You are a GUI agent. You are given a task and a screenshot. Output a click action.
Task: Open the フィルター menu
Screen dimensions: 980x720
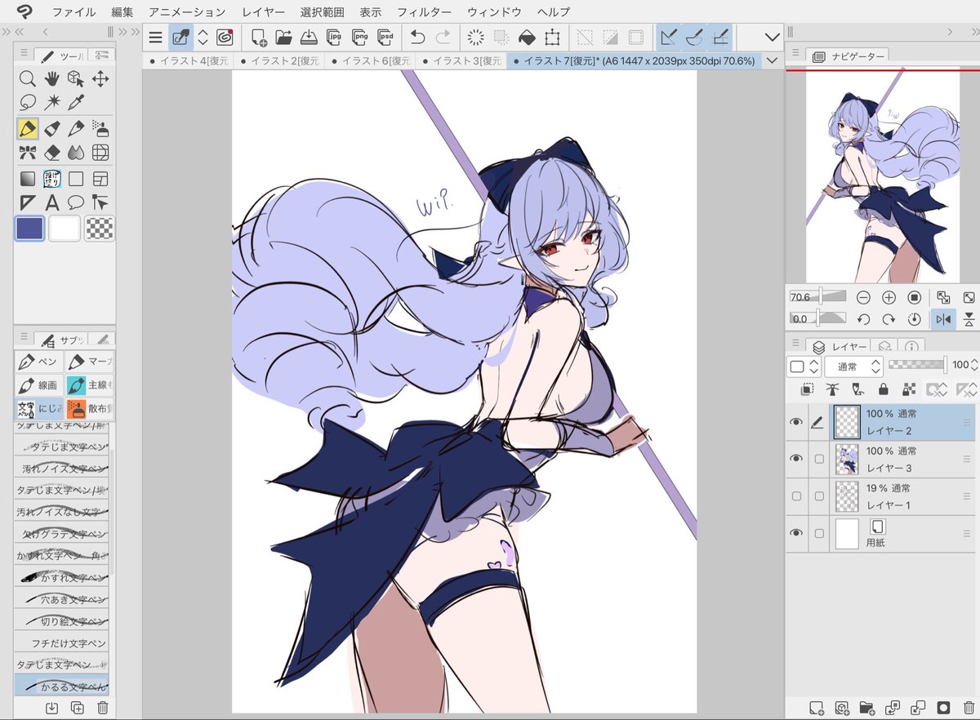click(424, 12)
